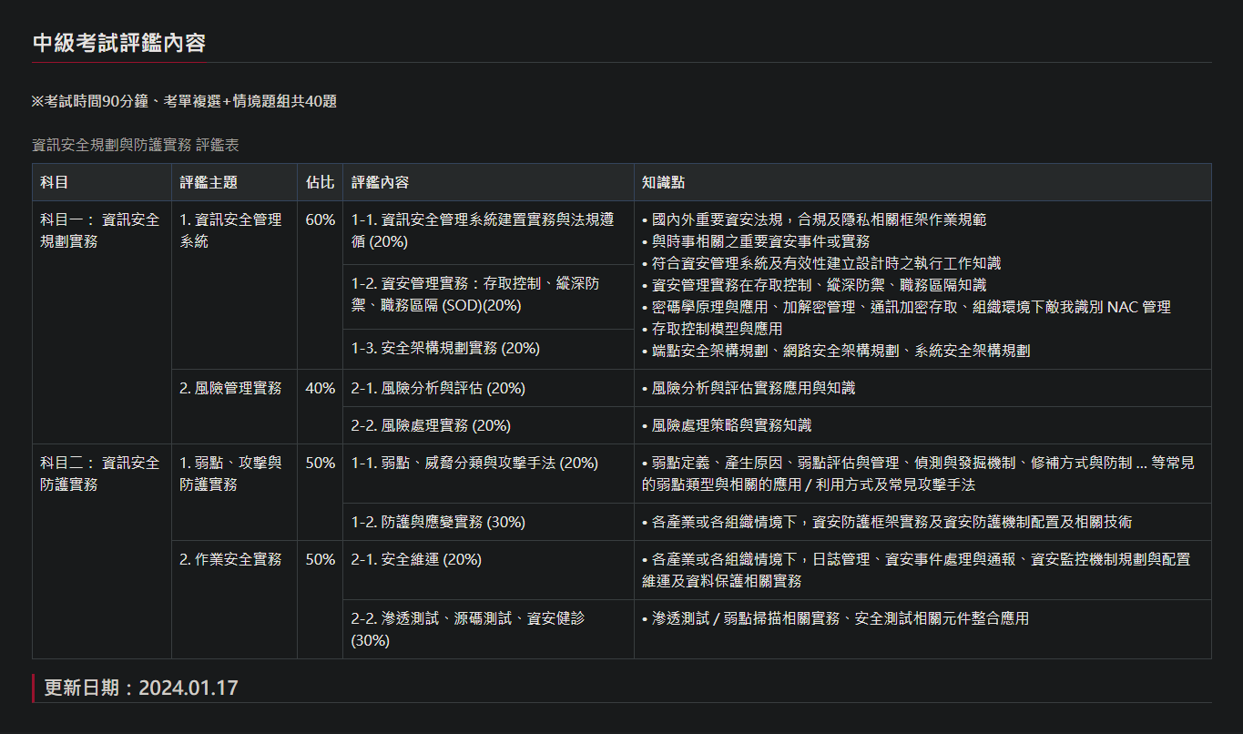The width and height of the screenshot is (1243, 734).
Task: Select the 2. 風險管理實務 topic cell
Action: (230, 388)
